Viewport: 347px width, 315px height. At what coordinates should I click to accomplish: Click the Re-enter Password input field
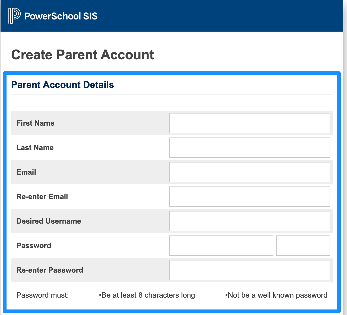tap(249, 270)
